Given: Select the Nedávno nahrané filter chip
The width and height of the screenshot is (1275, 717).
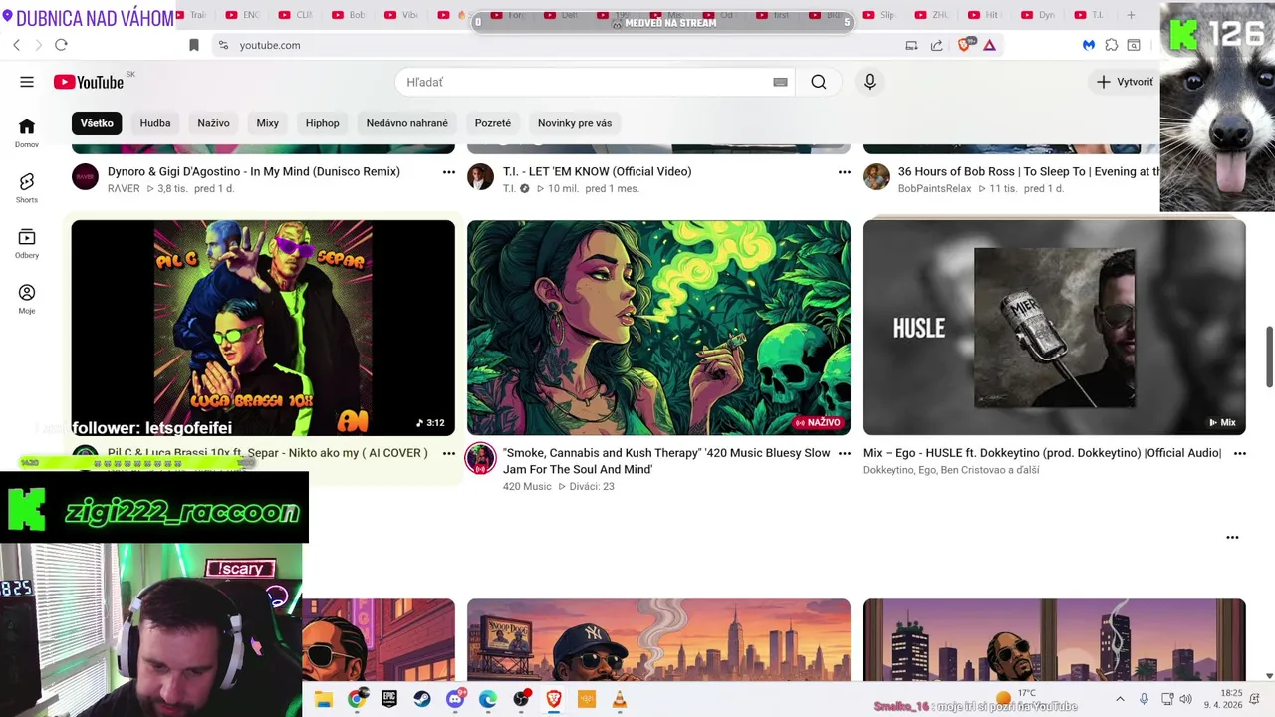Looking at the screenshot, I should (x=406, y=123).
